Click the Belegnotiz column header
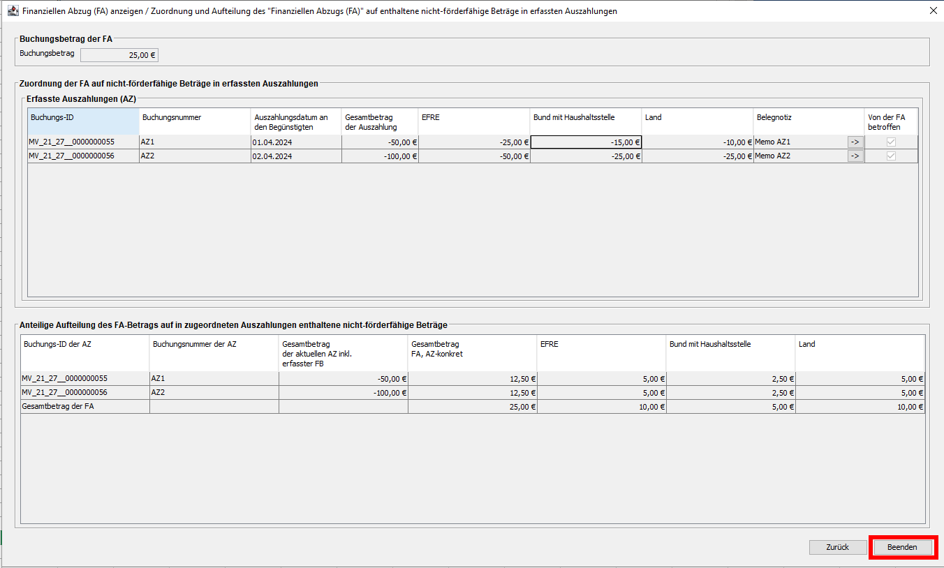Screen dimensions: 944x568 (808, 121)
